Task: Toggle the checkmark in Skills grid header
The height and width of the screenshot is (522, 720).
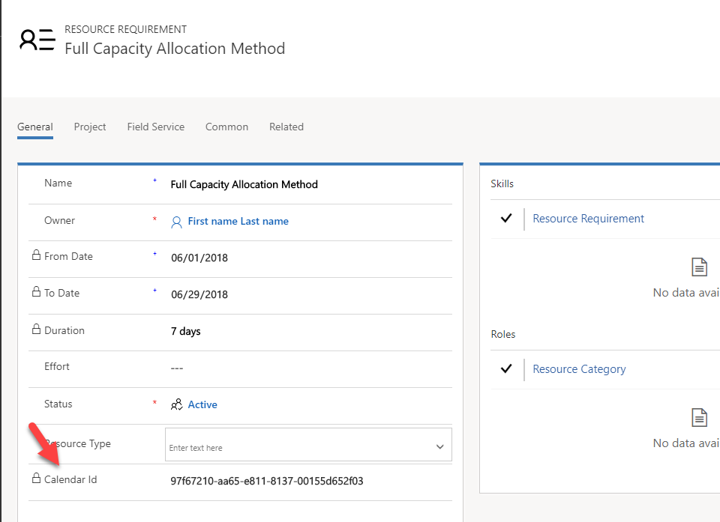Action: point(506,219)
